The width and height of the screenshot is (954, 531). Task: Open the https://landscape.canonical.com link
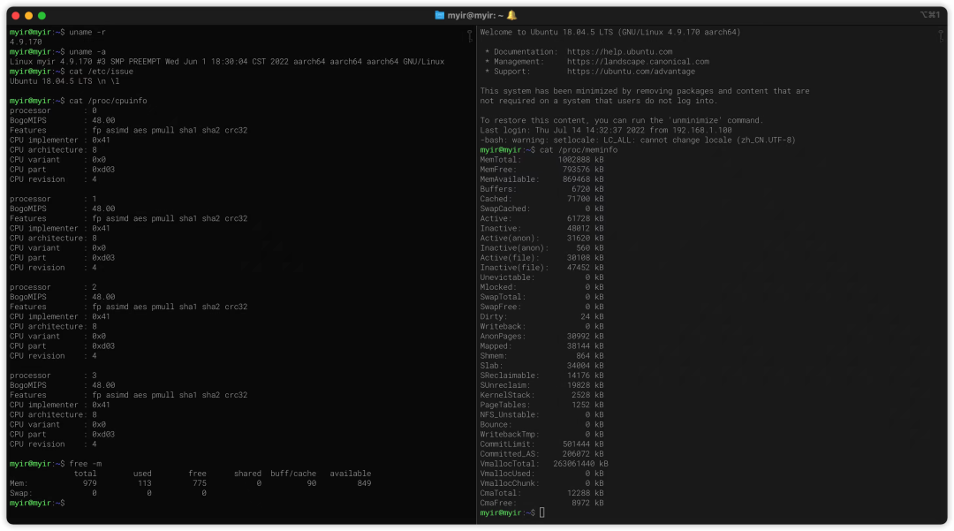(638, 62)
